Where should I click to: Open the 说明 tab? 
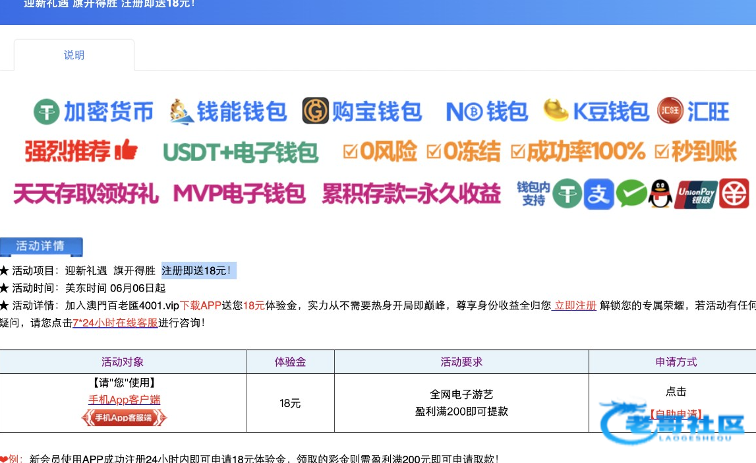click(x=74, y=55)
